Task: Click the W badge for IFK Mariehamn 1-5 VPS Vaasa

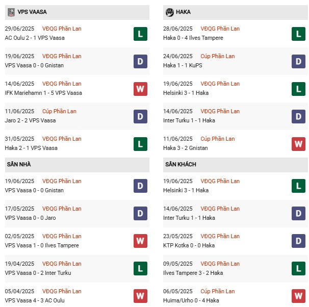Action: pos(140,89)
